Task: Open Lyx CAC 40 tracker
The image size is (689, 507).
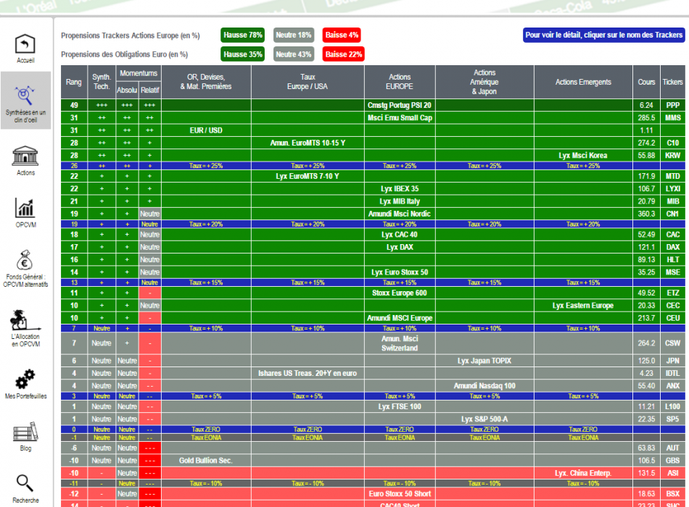Action: point(400,235)
